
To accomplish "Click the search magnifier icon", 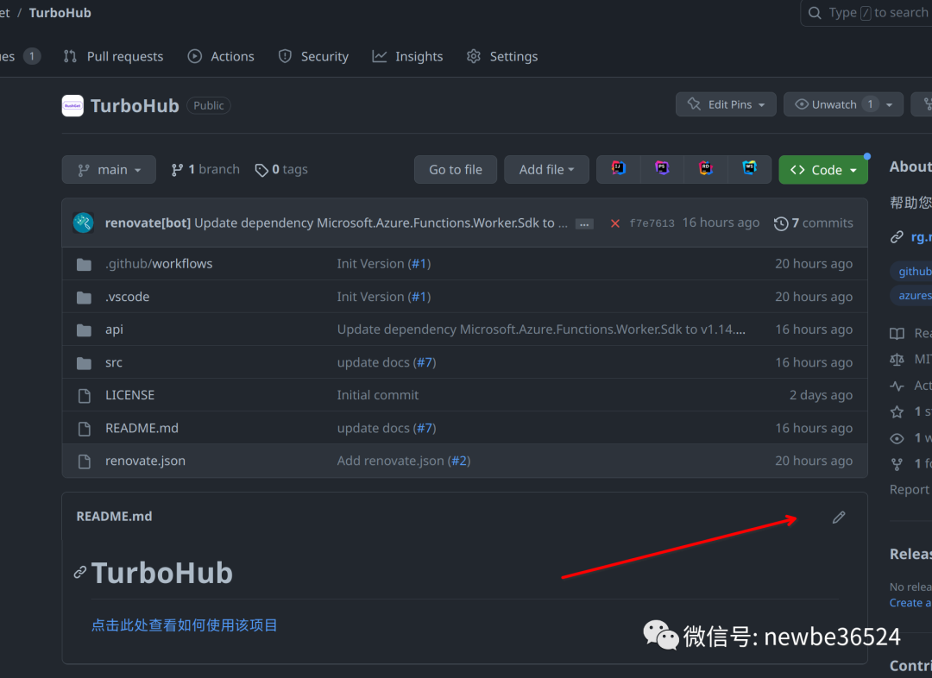I will click(x=815, y=13).
